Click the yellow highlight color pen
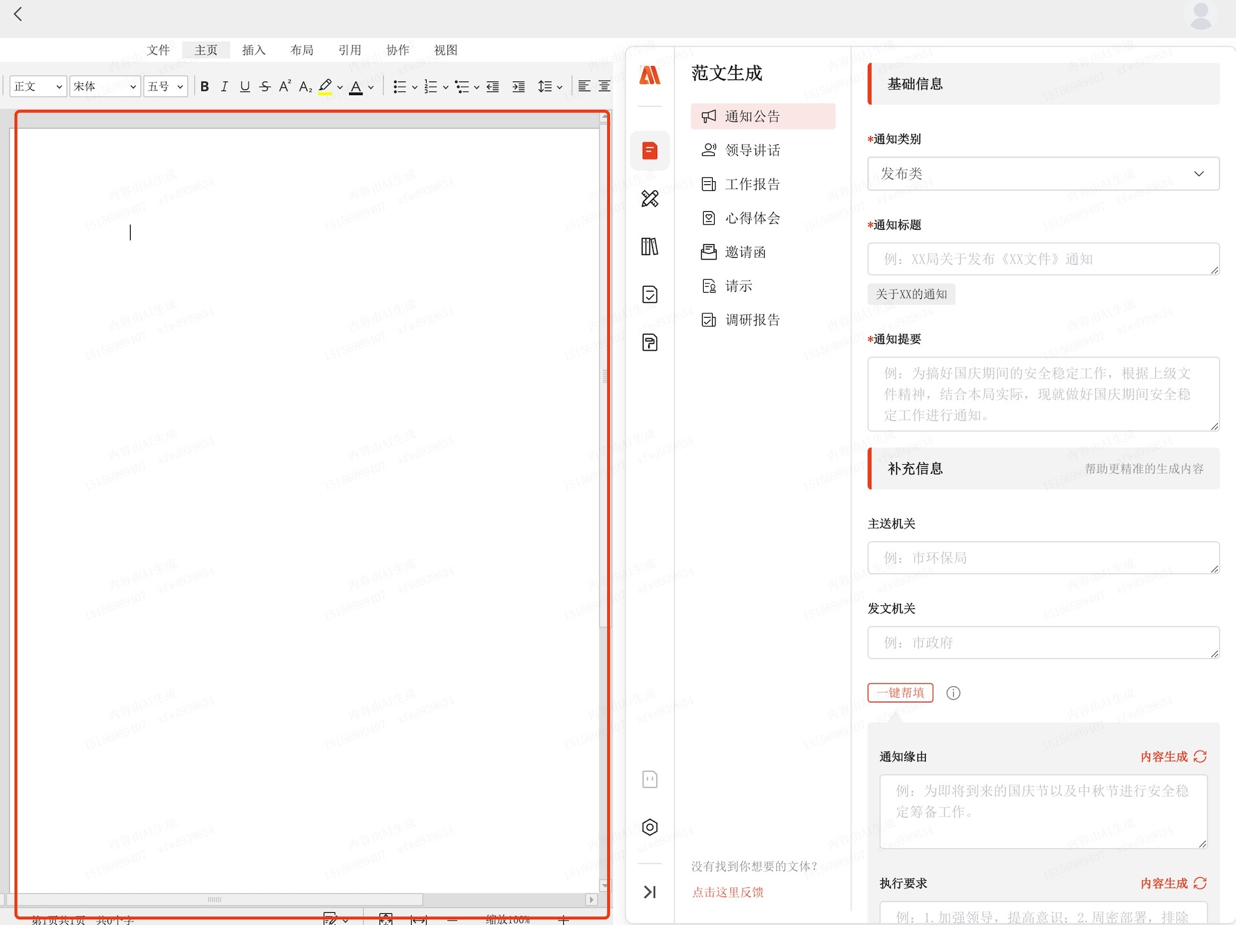The image size is (1236, 925). (x=325, y=87)
